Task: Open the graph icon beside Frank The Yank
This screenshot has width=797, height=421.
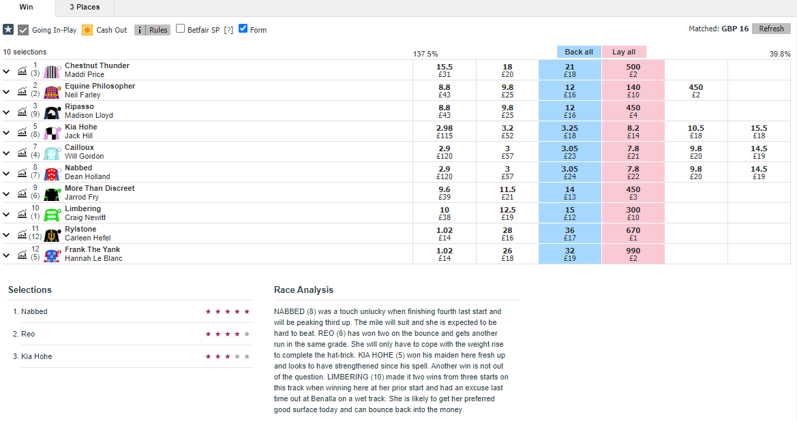Action: (x=22, y=254)
